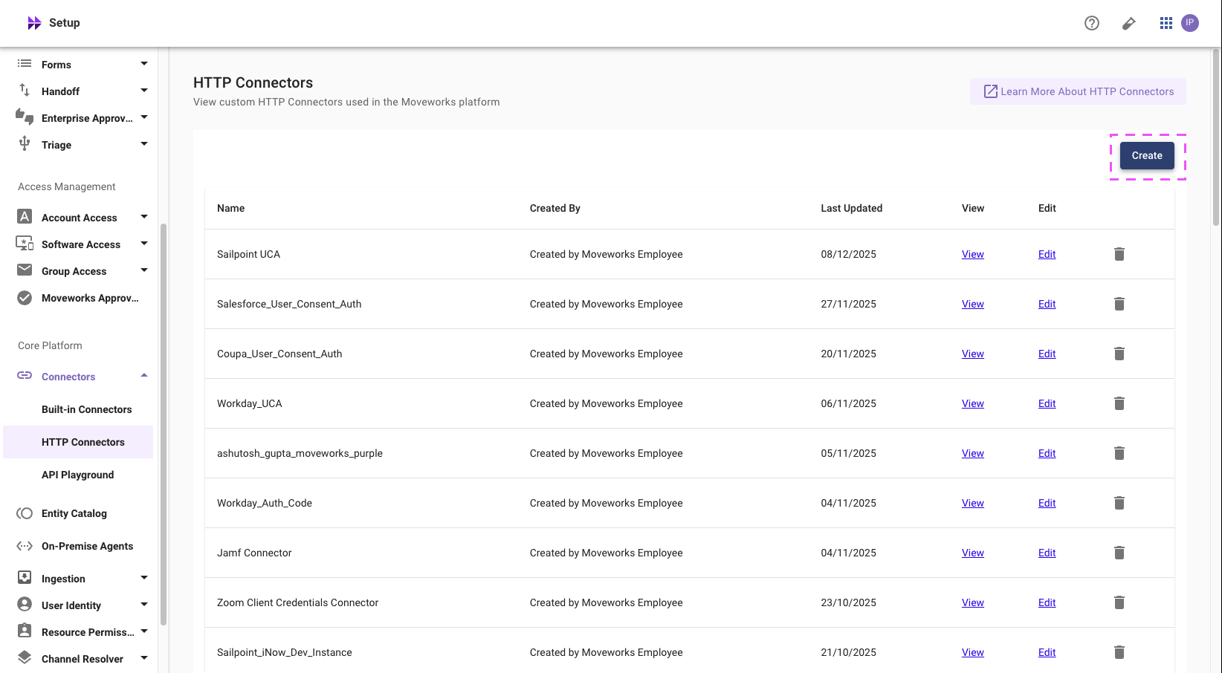Delete the Workday_UCA connector

tap(1119, 403)
